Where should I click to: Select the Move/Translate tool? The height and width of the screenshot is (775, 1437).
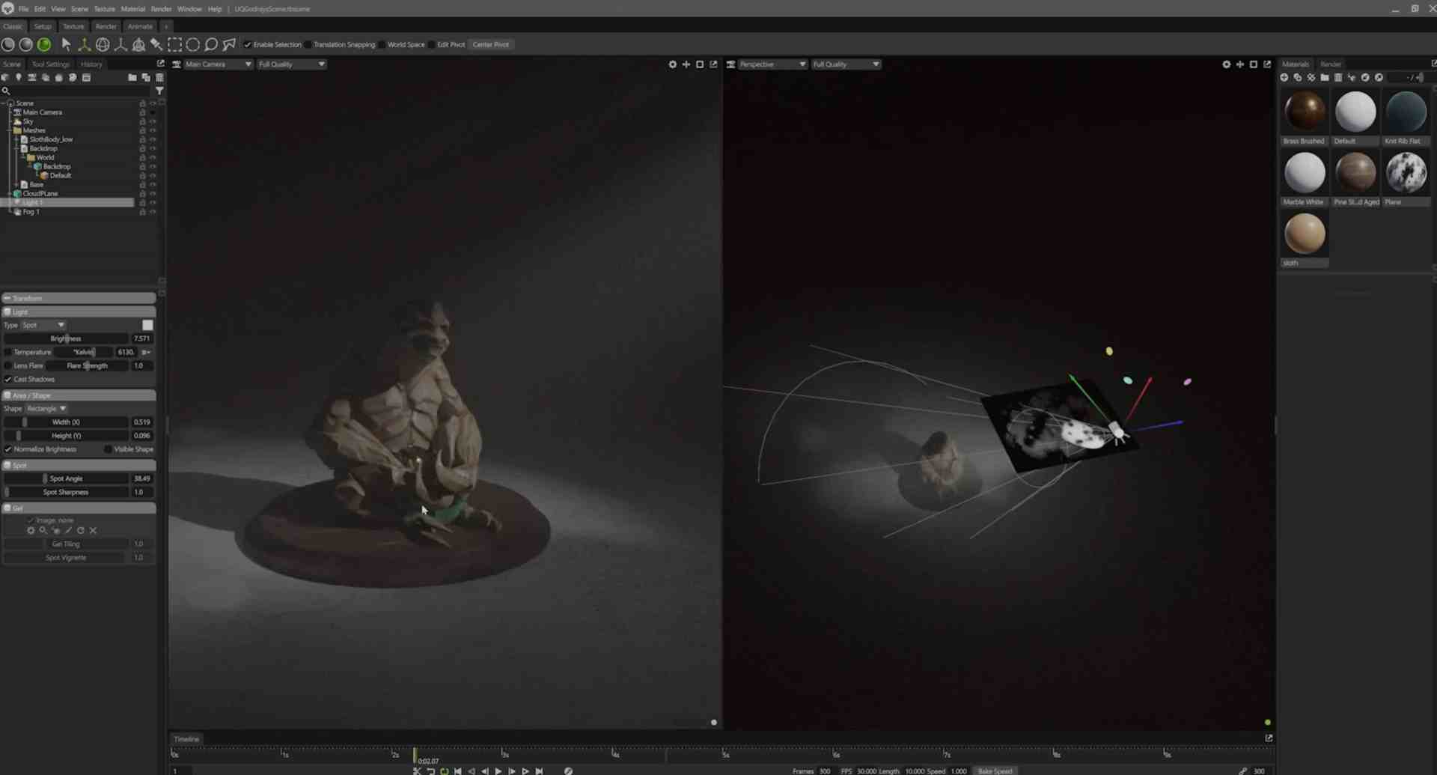(x=84, y=44)
